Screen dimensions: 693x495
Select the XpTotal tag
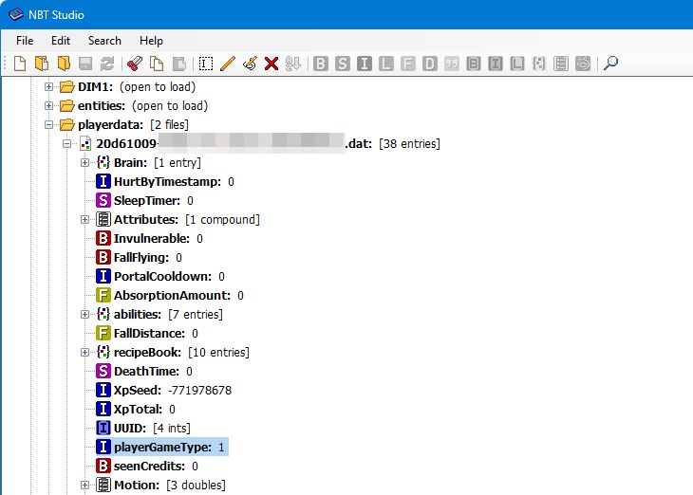135,410
